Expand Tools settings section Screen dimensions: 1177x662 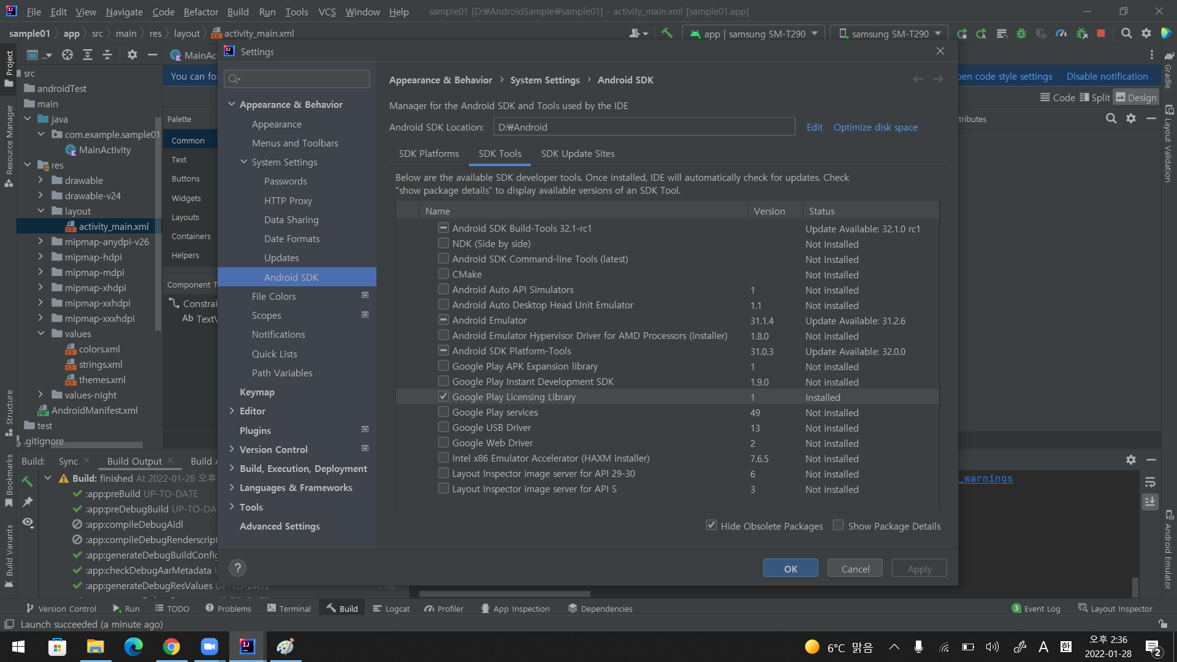(x=232, y=507)
